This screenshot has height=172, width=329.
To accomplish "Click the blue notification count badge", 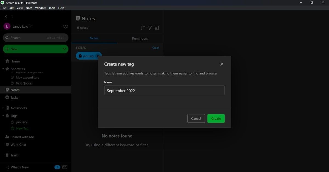I will (57, 167).
